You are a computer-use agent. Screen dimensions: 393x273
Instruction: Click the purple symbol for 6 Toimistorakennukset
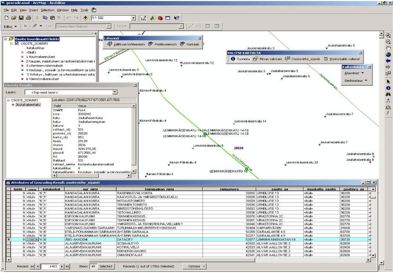[x=22, y=79]
